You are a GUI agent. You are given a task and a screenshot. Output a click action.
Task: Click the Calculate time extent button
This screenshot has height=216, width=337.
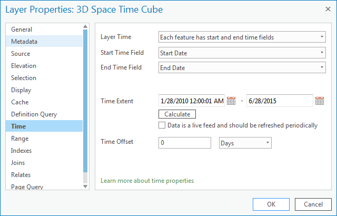click(177, 114)
